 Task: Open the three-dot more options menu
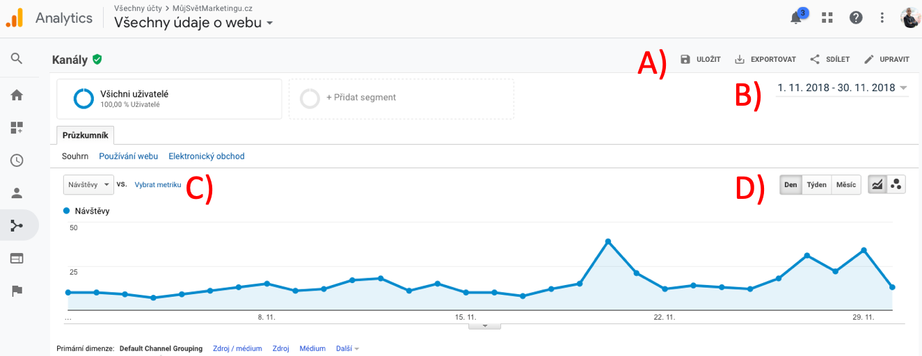point(882,18)
